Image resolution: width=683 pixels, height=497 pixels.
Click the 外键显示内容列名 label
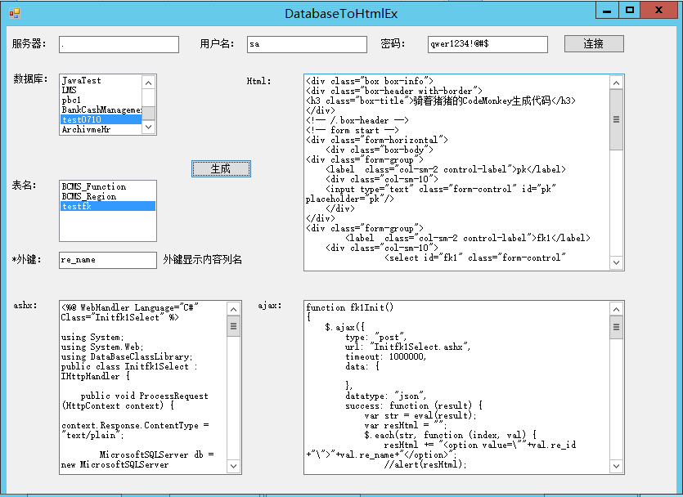(x=203, y=260)
